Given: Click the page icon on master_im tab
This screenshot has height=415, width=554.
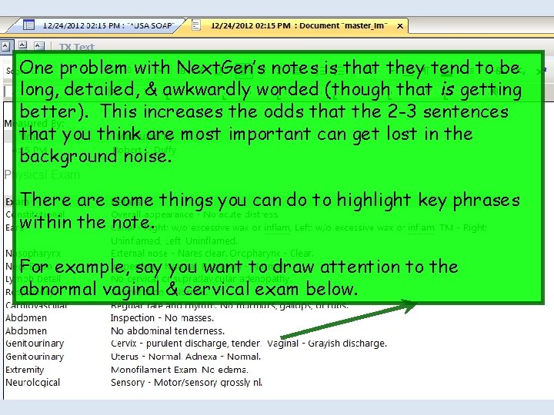Looking at the screenshot, I should 195,25.
